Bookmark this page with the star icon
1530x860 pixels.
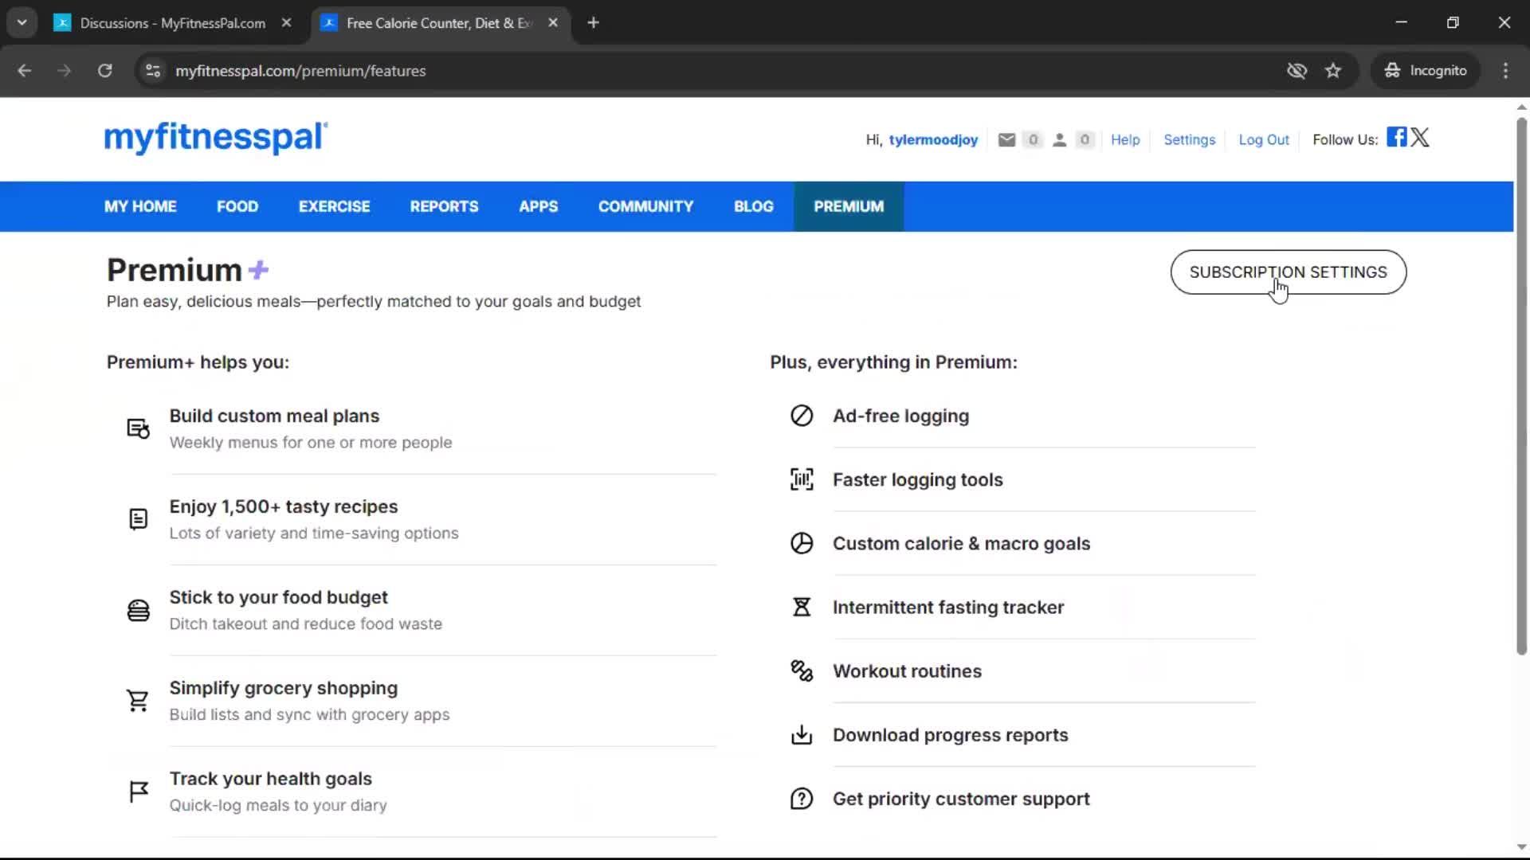tap(1333, 71)
